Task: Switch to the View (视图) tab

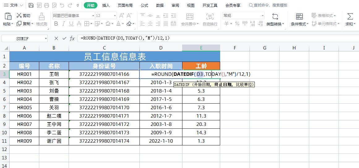Action: point(191,5)
